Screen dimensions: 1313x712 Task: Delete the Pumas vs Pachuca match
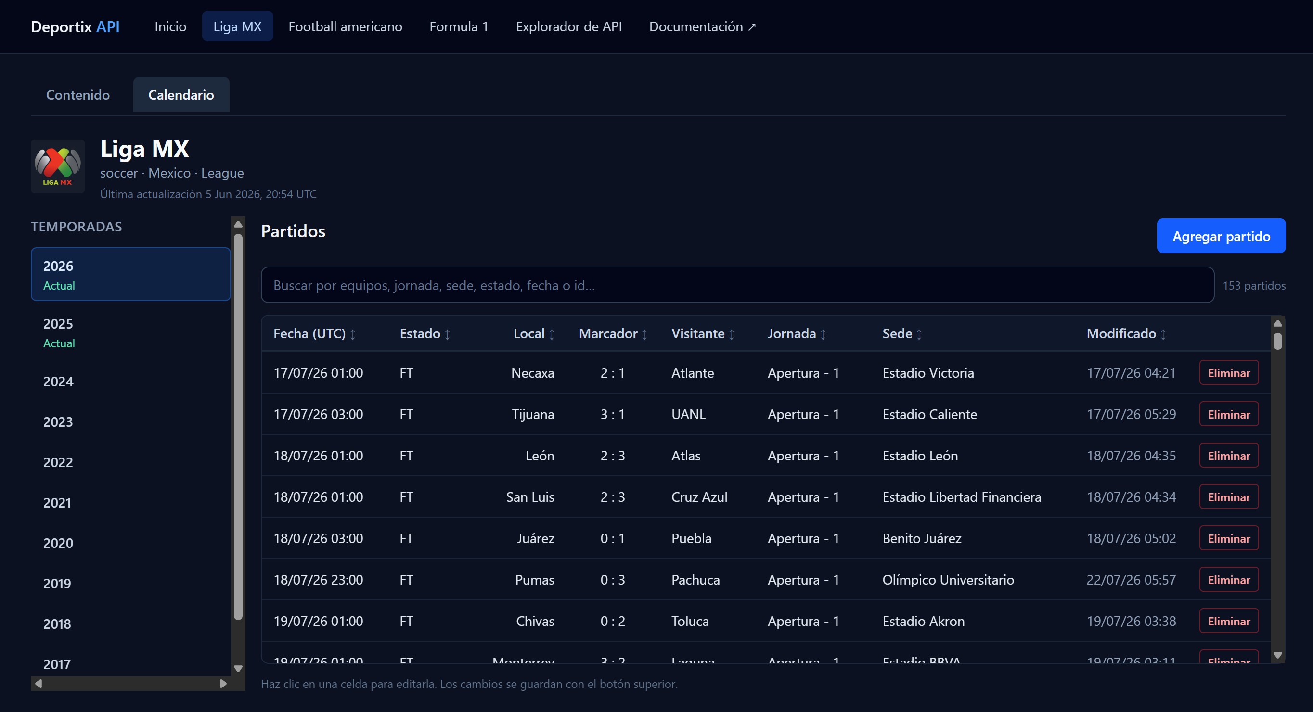1229,580
